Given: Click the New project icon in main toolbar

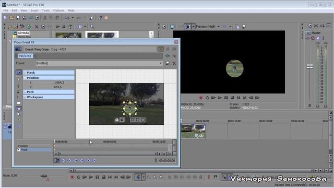Looking at the screenshot, I should coord(5,18).
